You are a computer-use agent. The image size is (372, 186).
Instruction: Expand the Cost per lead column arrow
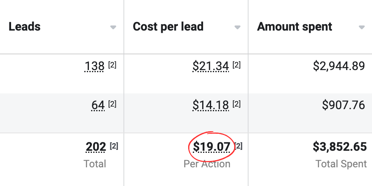[x=238, y=28]
